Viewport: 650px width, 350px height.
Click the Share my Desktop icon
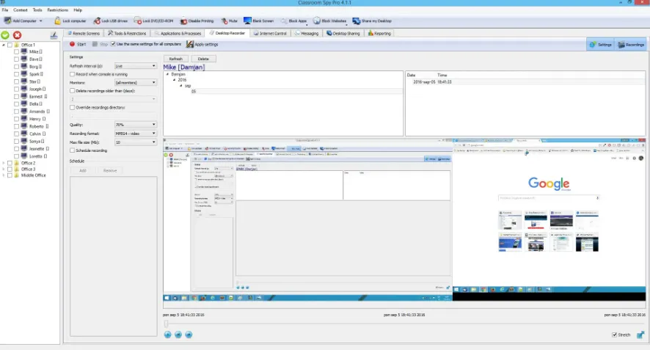point(357,21)
